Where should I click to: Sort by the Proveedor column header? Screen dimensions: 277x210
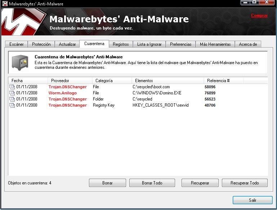[70, 81]
